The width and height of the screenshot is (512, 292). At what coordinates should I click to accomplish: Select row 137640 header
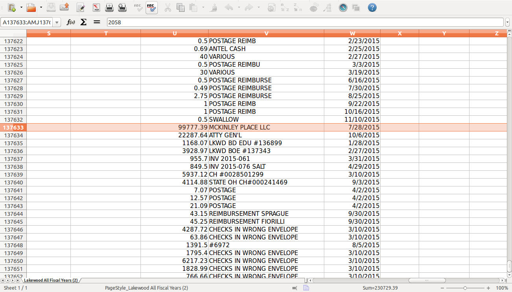point(13,182)
